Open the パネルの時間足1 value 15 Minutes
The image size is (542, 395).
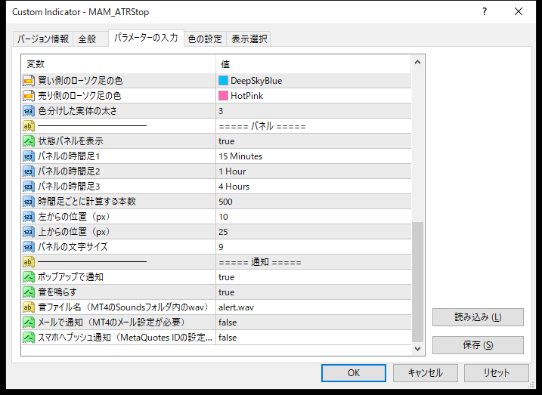pos(314,156)
